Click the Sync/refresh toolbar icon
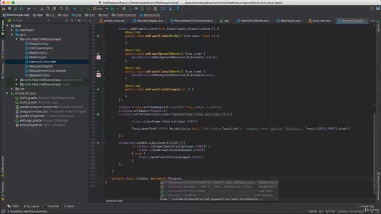This screenshot has height=214, width=381. click(x=15, y=9)
